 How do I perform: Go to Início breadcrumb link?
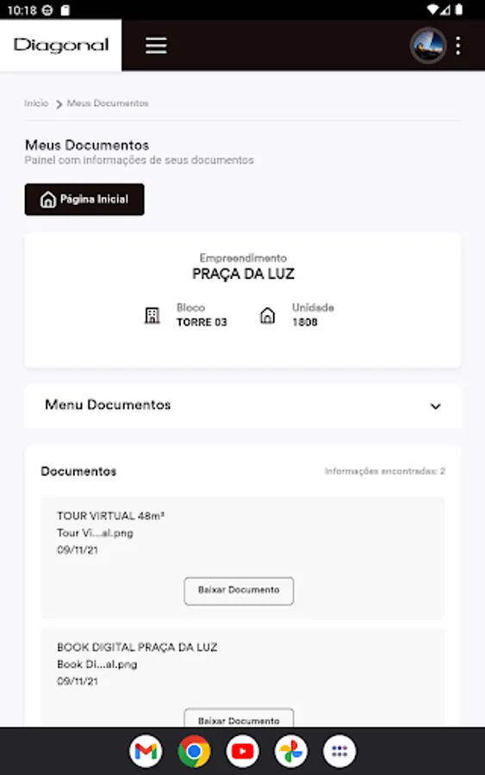tap(36, 103)
